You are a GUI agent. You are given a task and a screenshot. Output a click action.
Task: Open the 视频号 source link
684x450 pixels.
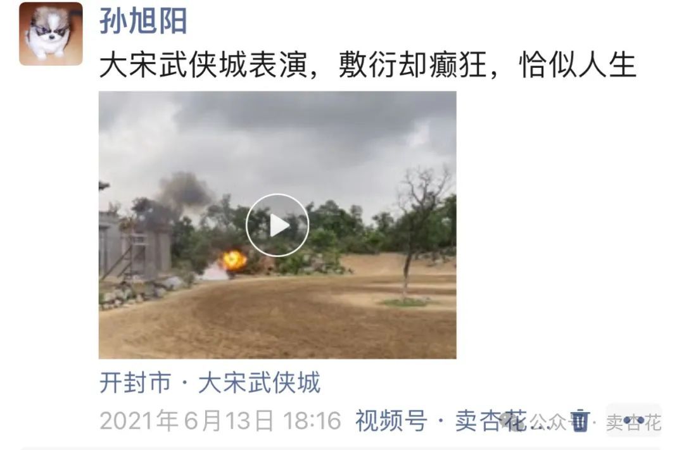point(391,421)
